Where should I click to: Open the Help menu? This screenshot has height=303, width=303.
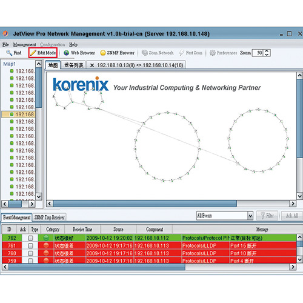tap(73, 44)
